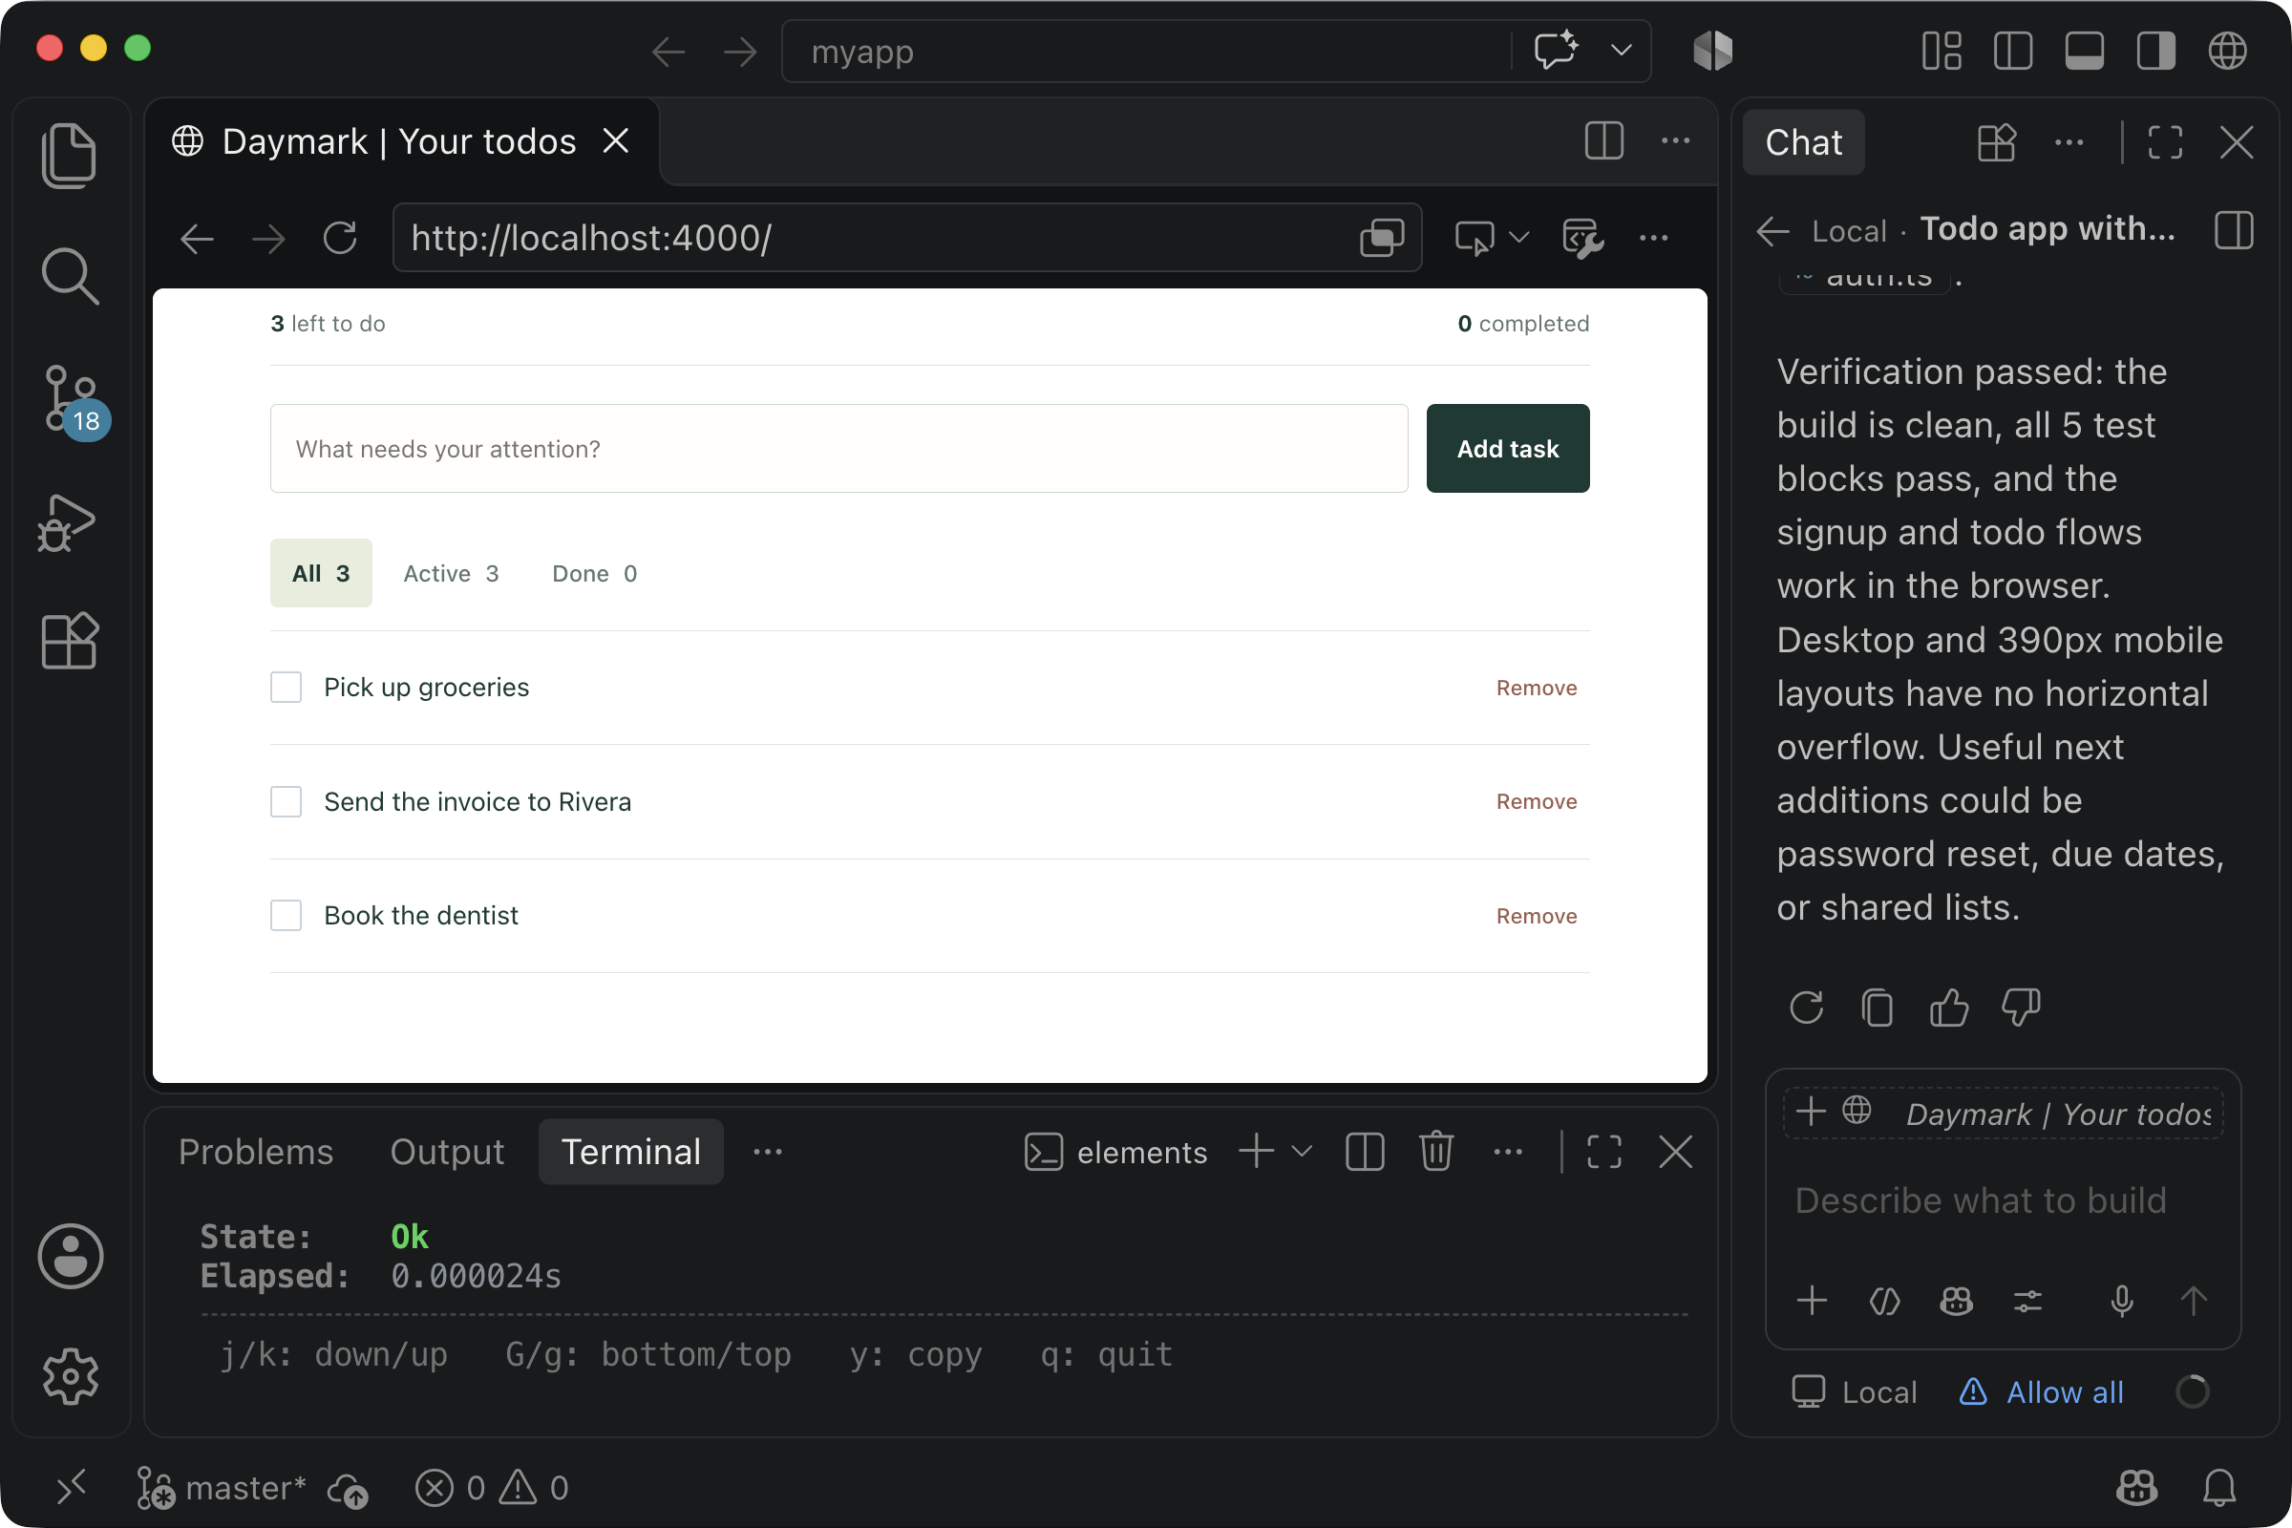Open the Search icon in activity bar
2292x1528 pixels.
[69, 276]
